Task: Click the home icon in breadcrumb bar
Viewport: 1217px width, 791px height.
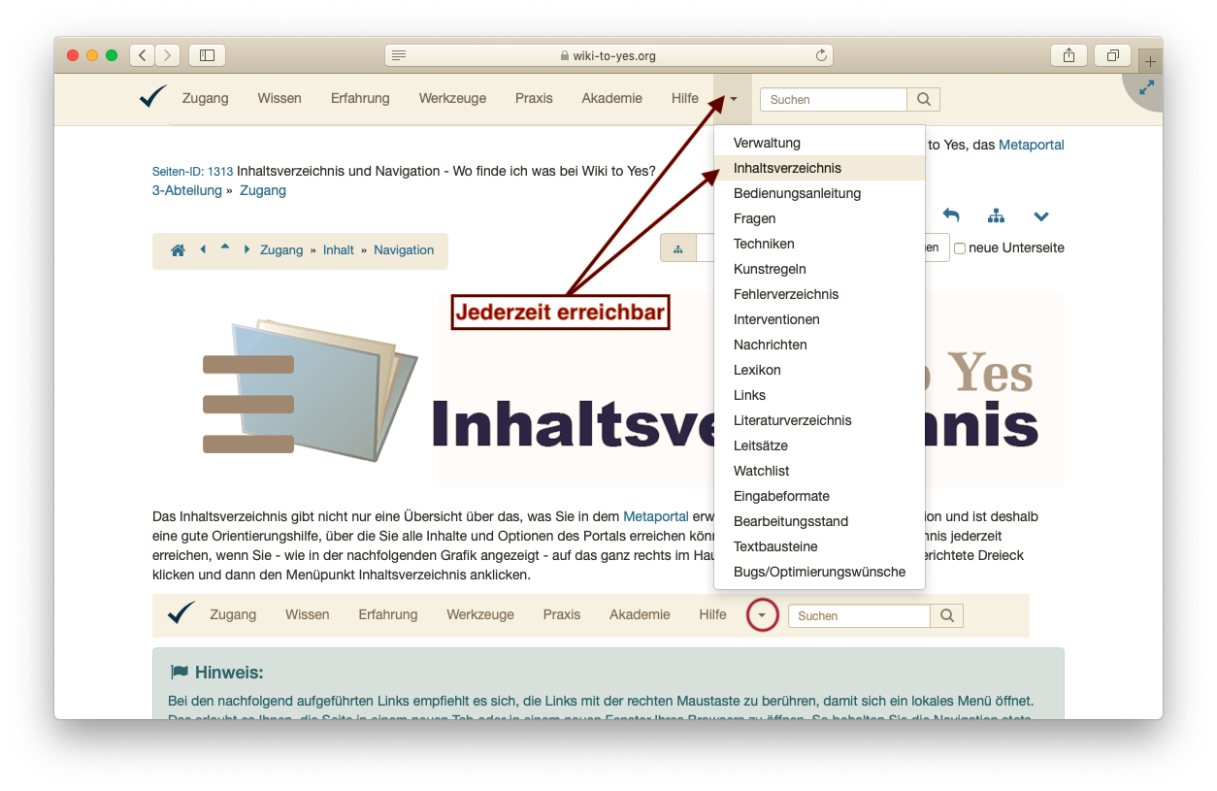Action: pos(178,250)
